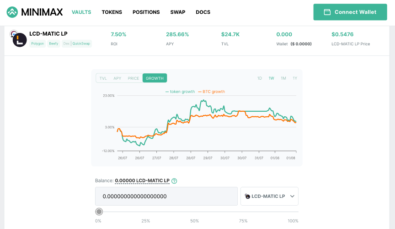
Task: Click the 23.00% y-axis label
Action: coord(108,96)
